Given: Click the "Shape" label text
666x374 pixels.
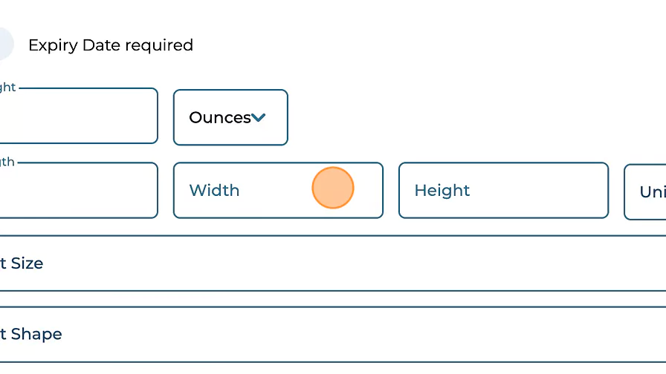Looking at the screenshot, I should (36, 334).
